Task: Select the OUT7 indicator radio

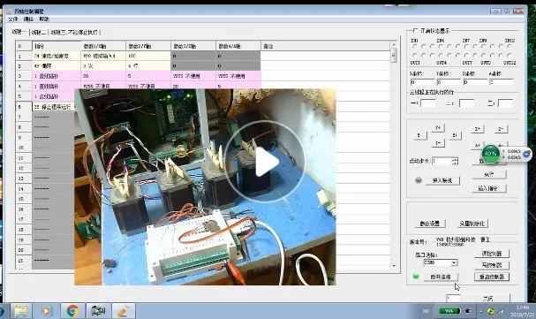Action: coord(466,55)
